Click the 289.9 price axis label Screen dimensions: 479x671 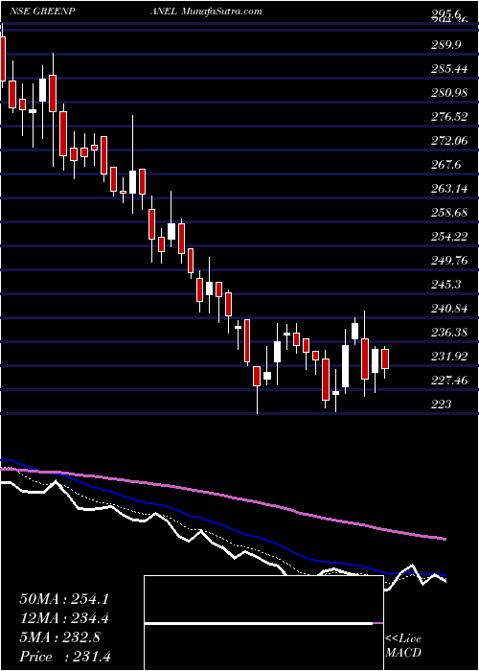tap(446, 44)
